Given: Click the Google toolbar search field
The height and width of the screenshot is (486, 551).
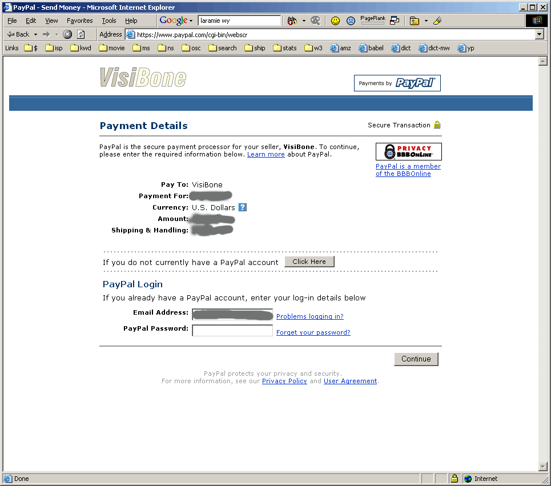Looking at the screenshot, I should (x=239, y=21).
